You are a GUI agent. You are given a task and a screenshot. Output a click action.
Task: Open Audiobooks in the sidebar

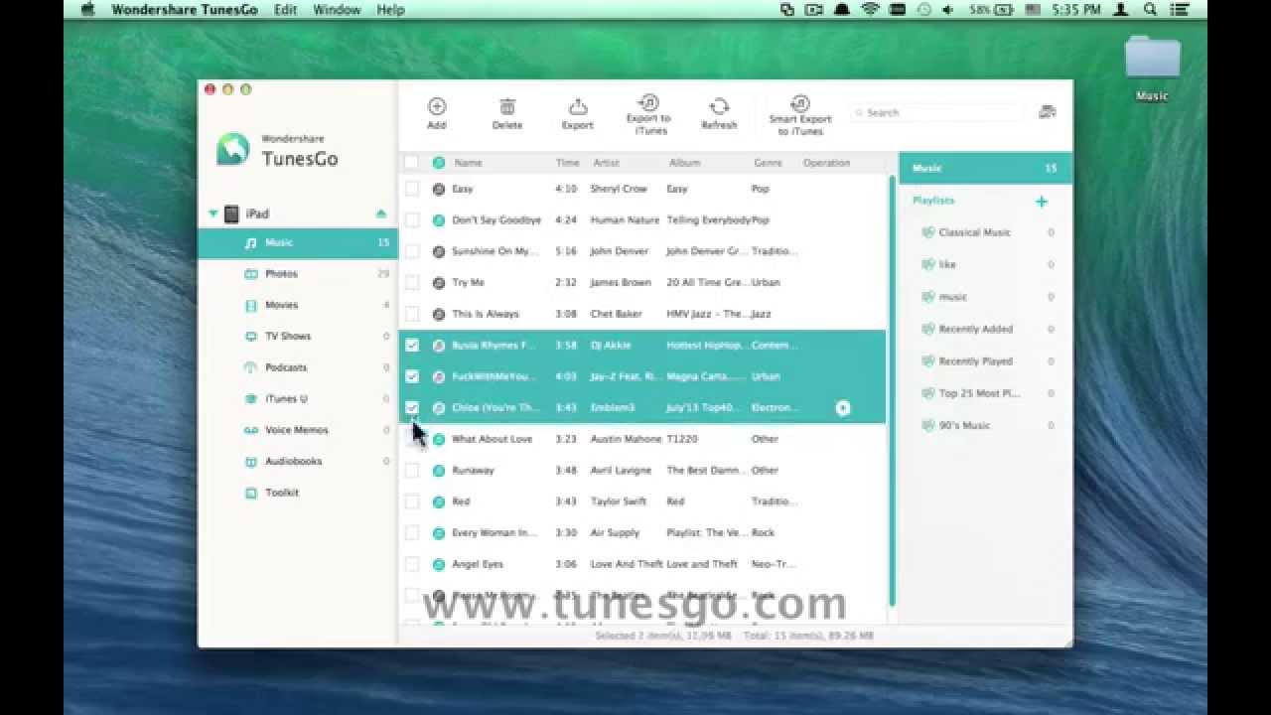[298, 462]
